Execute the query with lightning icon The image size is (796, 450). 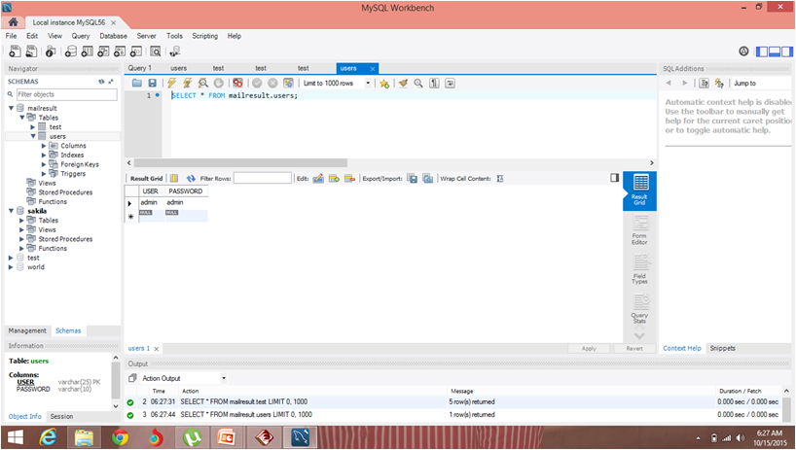[171, 84]
